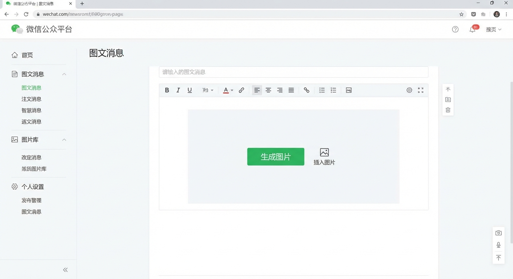Viewport: 513px width, 279px height.
Task: Click the tilted link icon beside font color
Action: click(241, 90)
